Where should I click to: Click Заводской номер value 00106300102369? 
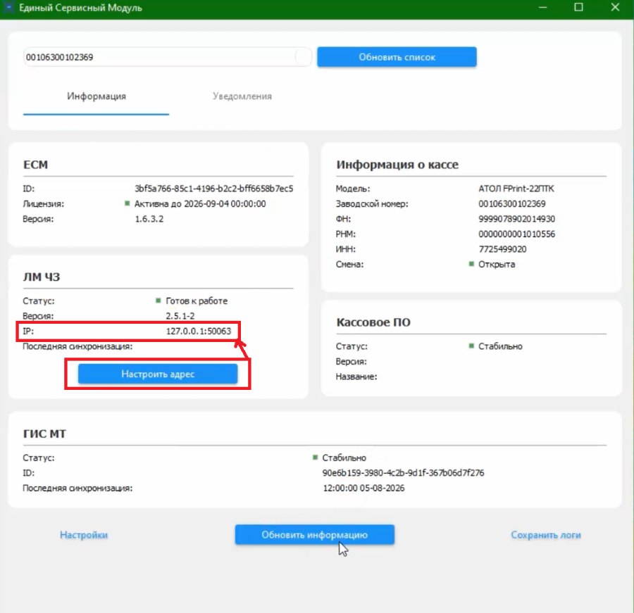tap(512, 203)
